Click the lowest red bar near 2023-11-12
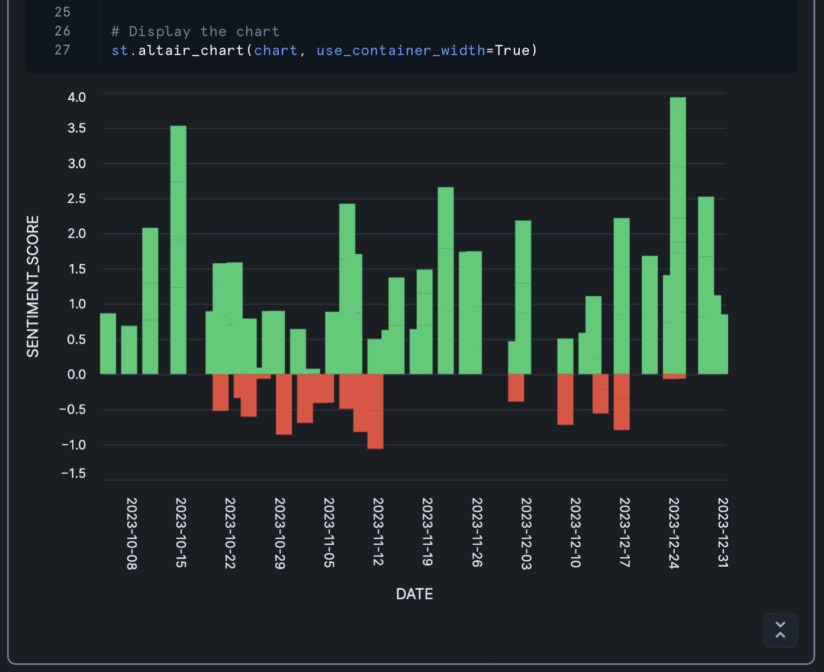The image size is (824, 672). [x=375, y=414]
